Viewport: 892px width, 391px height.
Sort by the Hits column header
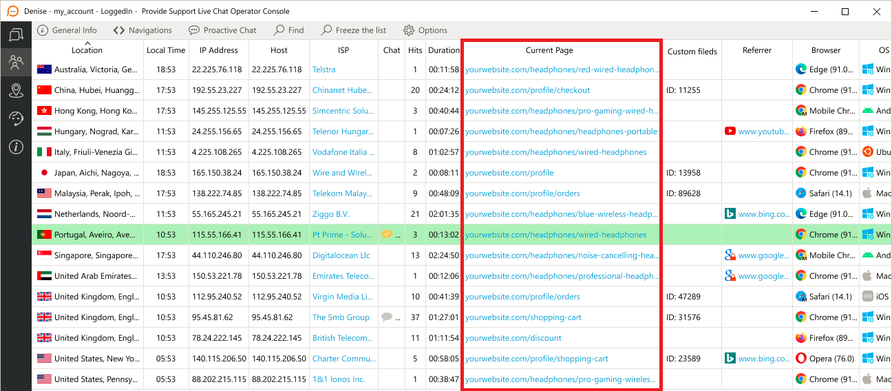tap(415, 50)
